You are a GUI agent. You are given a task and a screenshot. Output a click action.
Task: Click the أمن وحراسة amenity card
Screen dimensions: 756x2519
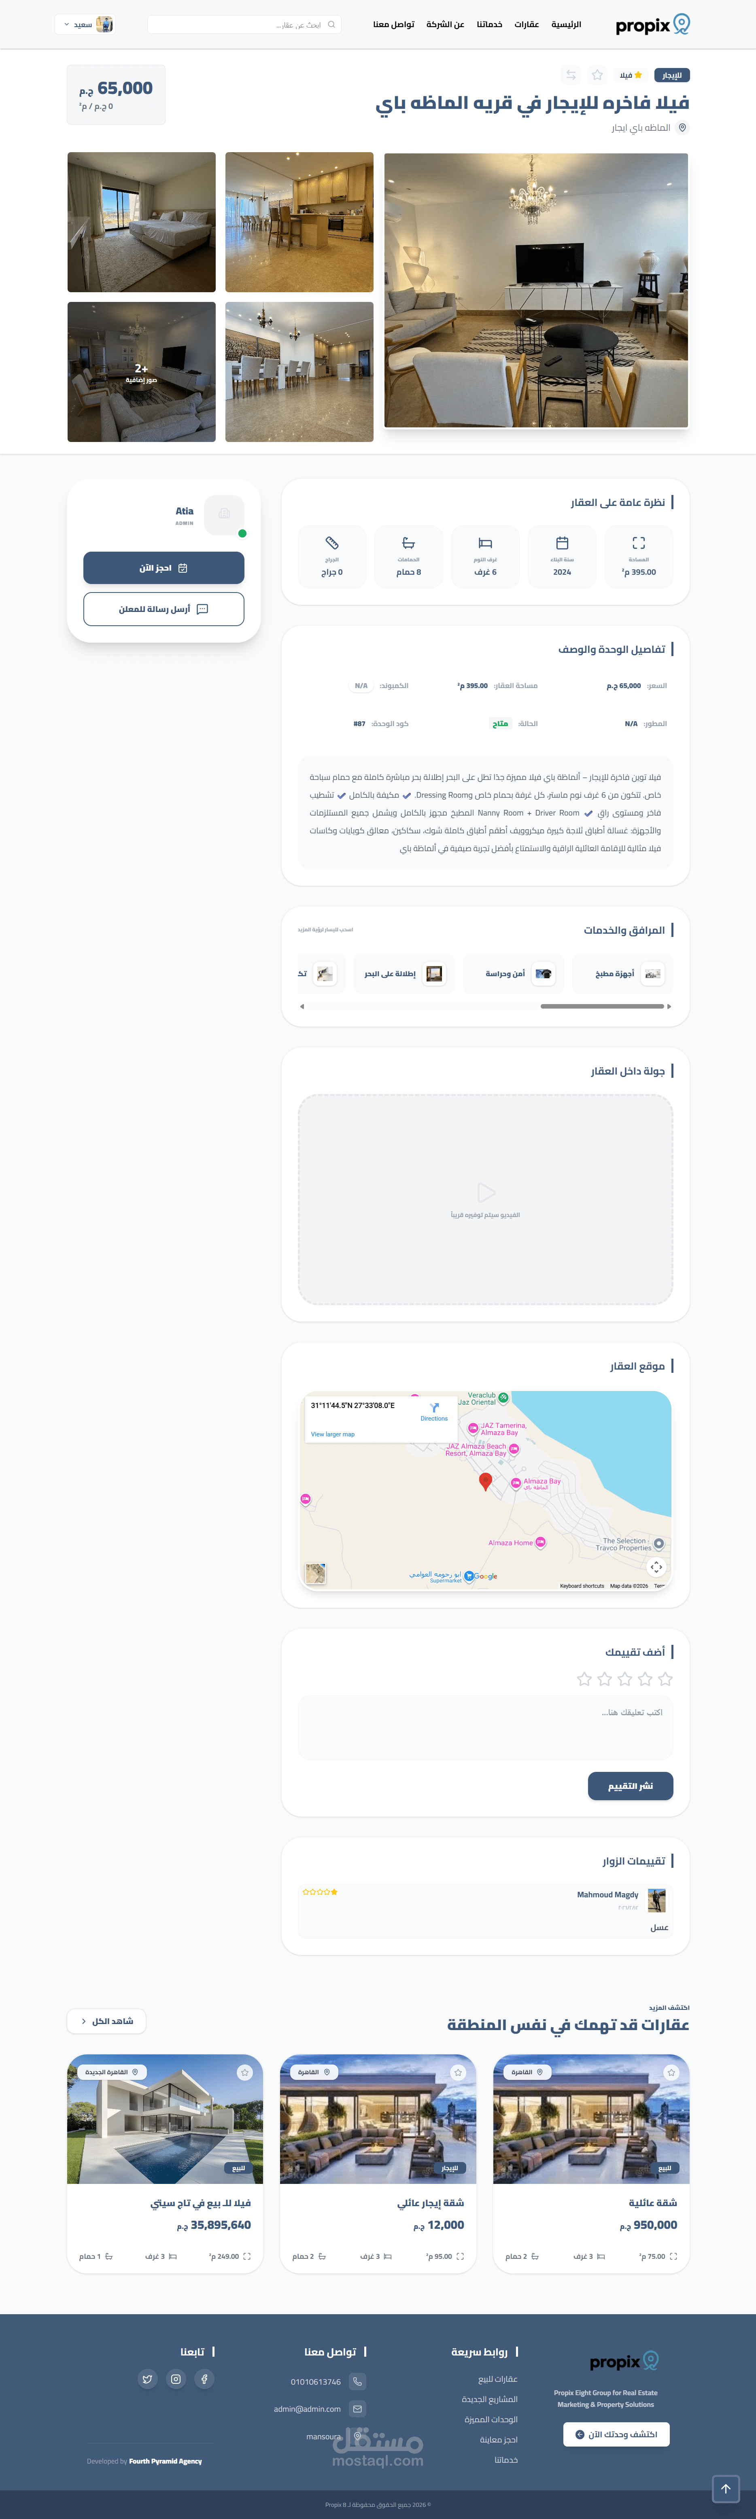(514, 974)
